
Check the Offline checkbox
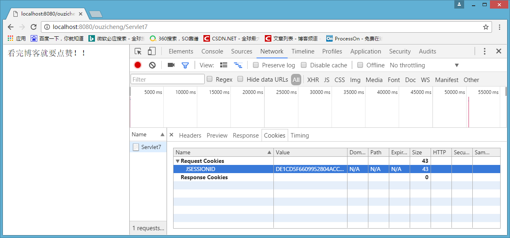click(x=360, y=65)
